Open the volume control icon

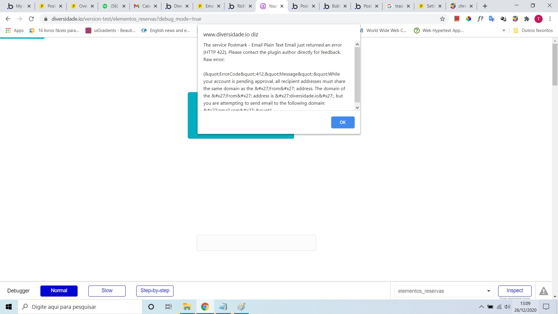pos(507,307)
